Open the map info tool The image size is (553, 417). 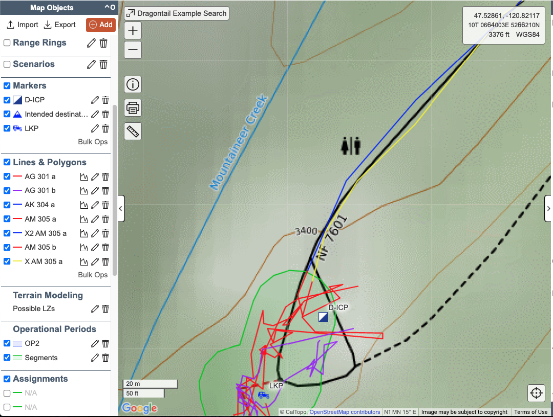point(133,84)
